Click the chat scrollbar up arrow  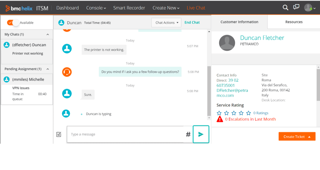point(209,32)
